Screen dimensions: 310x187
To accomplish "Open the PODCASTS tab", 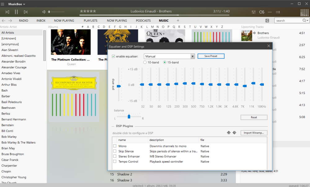I will pos(143,20).
